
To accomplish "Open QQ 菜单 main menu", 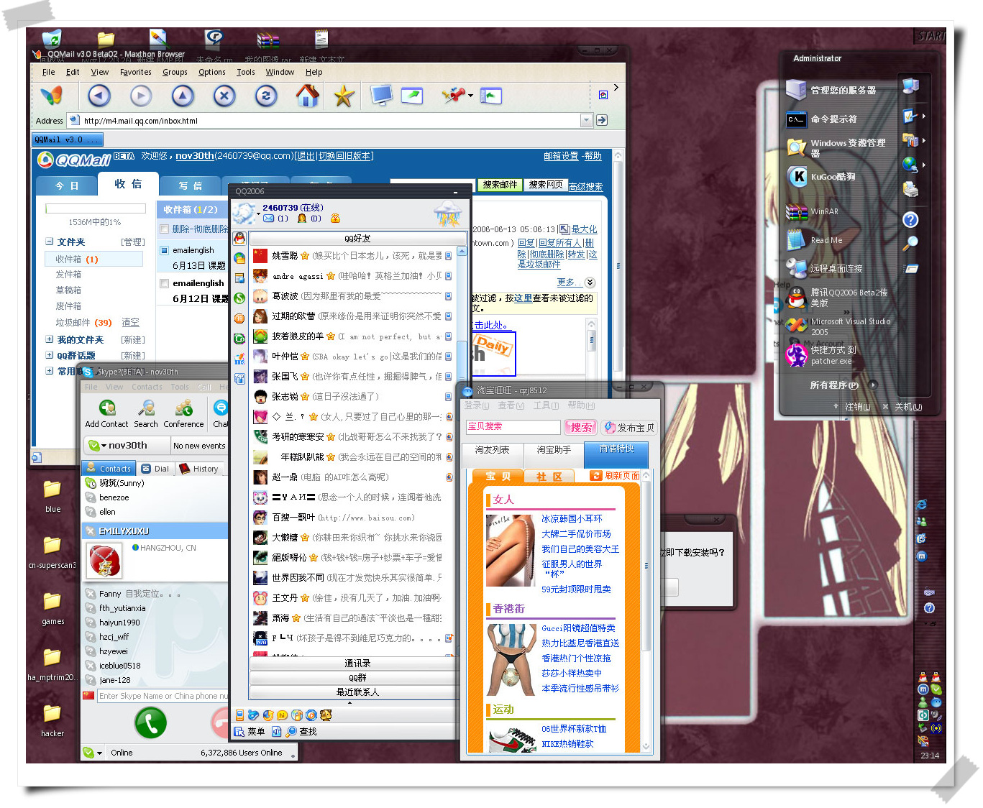I will (x=250, y=732).
